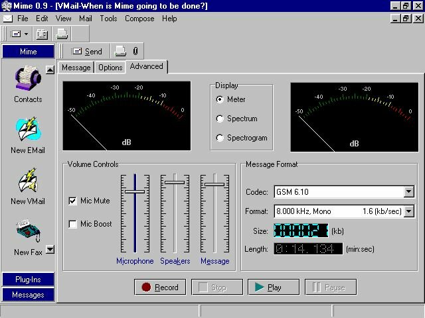Screen dimensions: 425x318
Task: Open the Contacts rolodex icon
Action: coord(28,78)
